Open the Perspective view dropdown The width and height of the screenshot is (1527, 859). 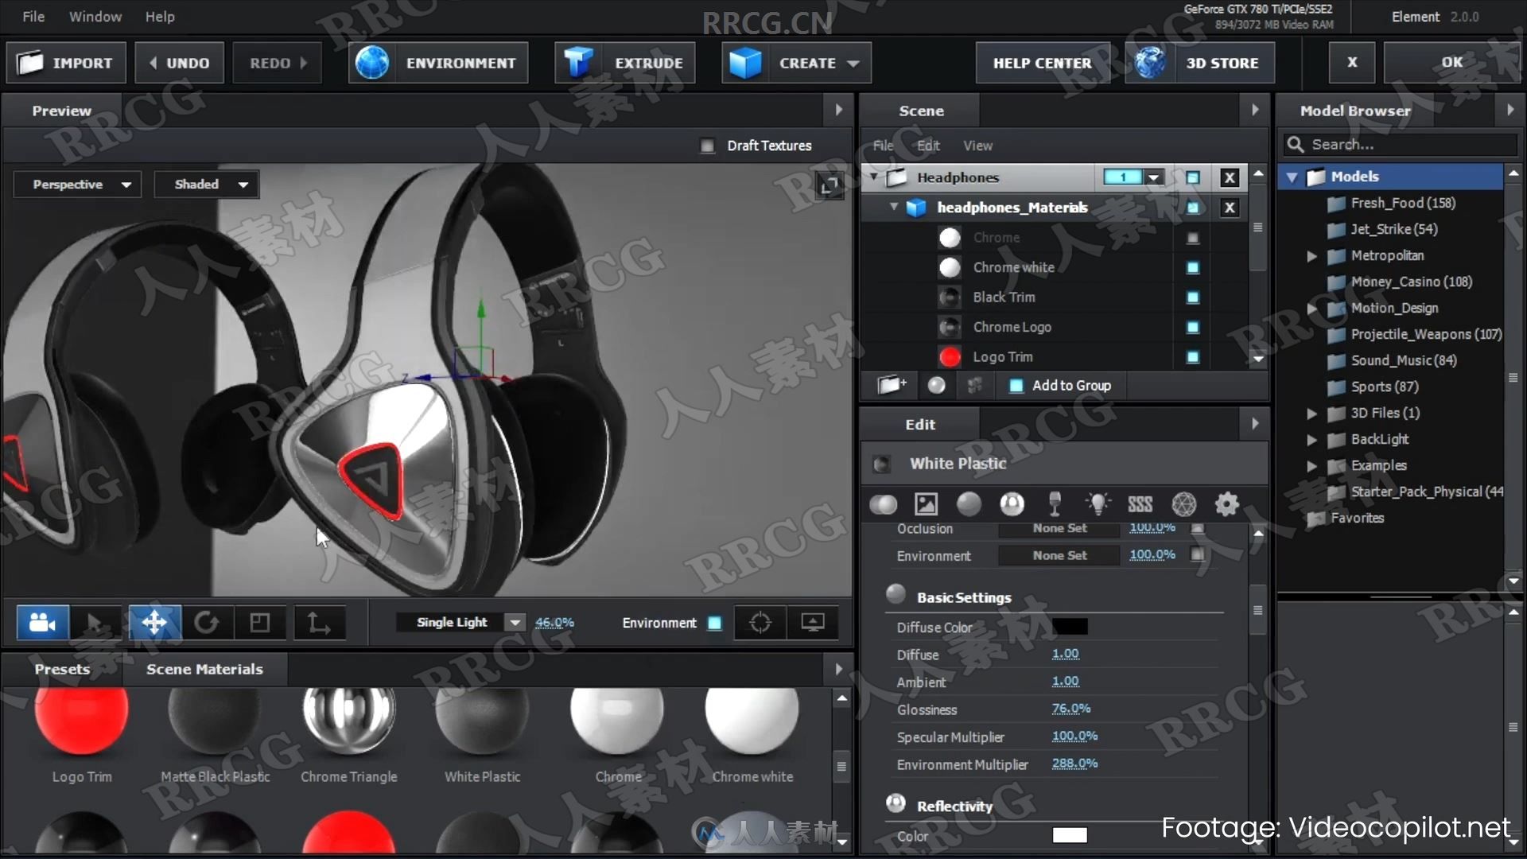[x=78, y=185]
